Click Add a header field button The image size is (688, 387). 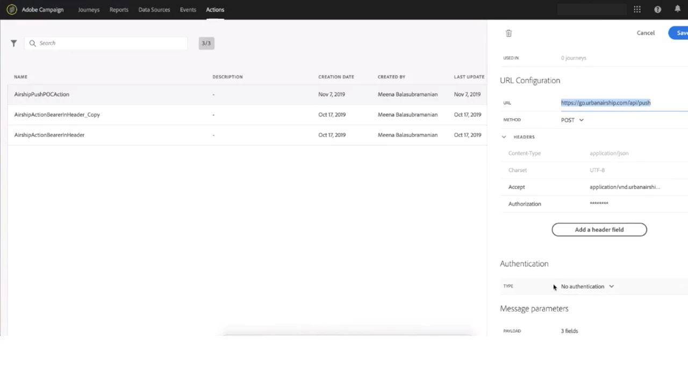[x=599, y=230]
